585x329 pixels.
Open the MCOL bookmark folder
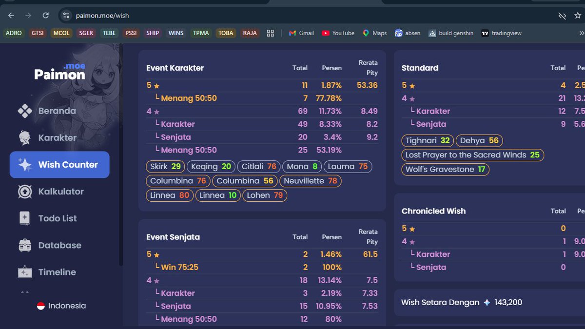[61, 33]
